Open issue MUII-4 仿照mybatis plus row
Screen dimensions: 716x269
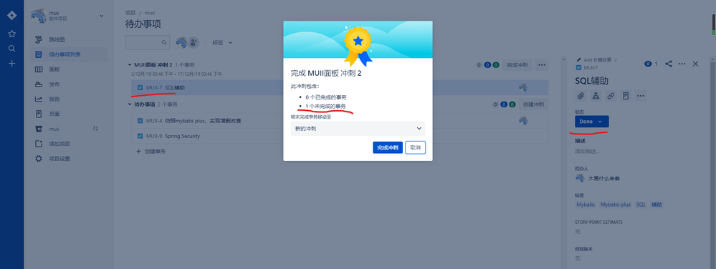pos(340,121)
